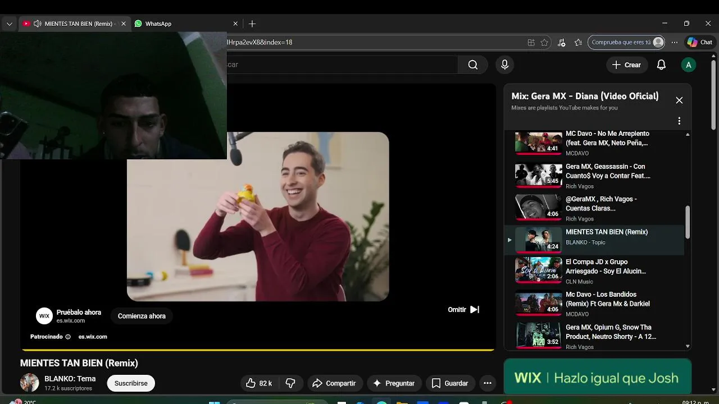Start voice search with the microphone icon

504,65
